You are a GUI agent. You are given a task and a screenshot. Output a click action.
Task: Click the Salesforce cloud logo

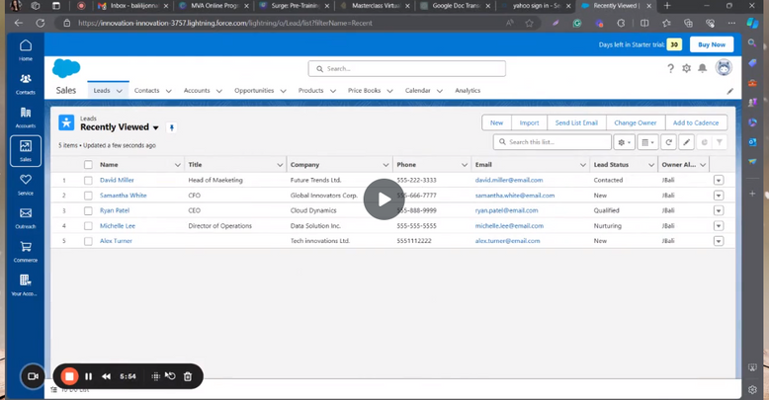(x=66, y=68)
